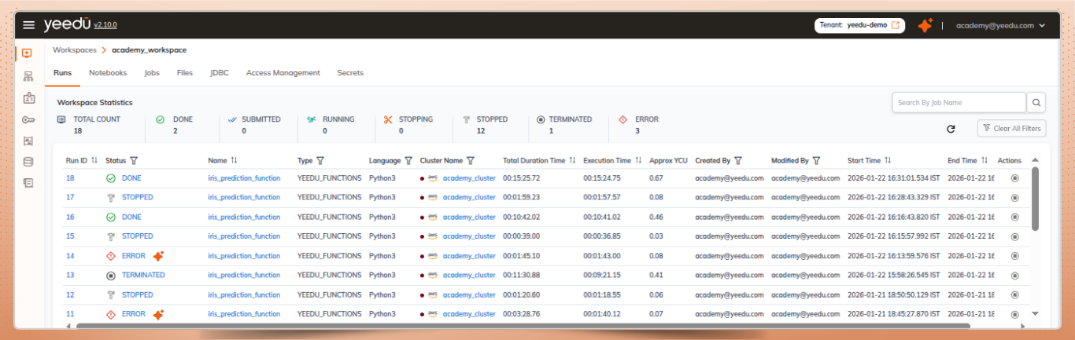This screenshot has height=340, width=1075.
Task: Open the Workspaces monitor sidebar icon
Action: pos(28,53)
